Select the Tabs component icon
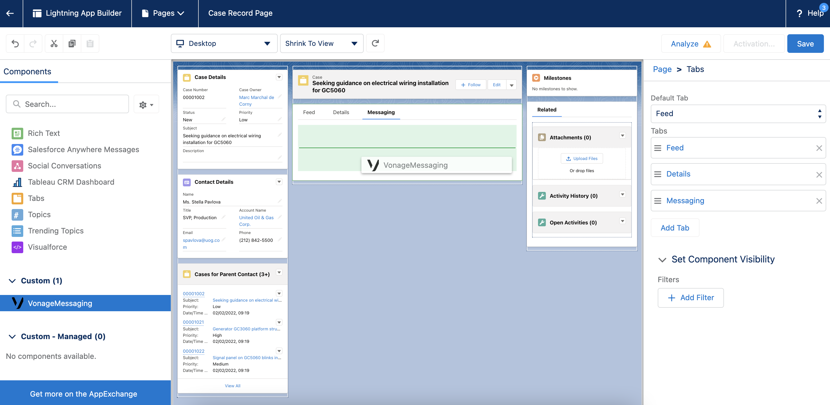The width and height of the screenshot is (830, 405). coord(17,198)
